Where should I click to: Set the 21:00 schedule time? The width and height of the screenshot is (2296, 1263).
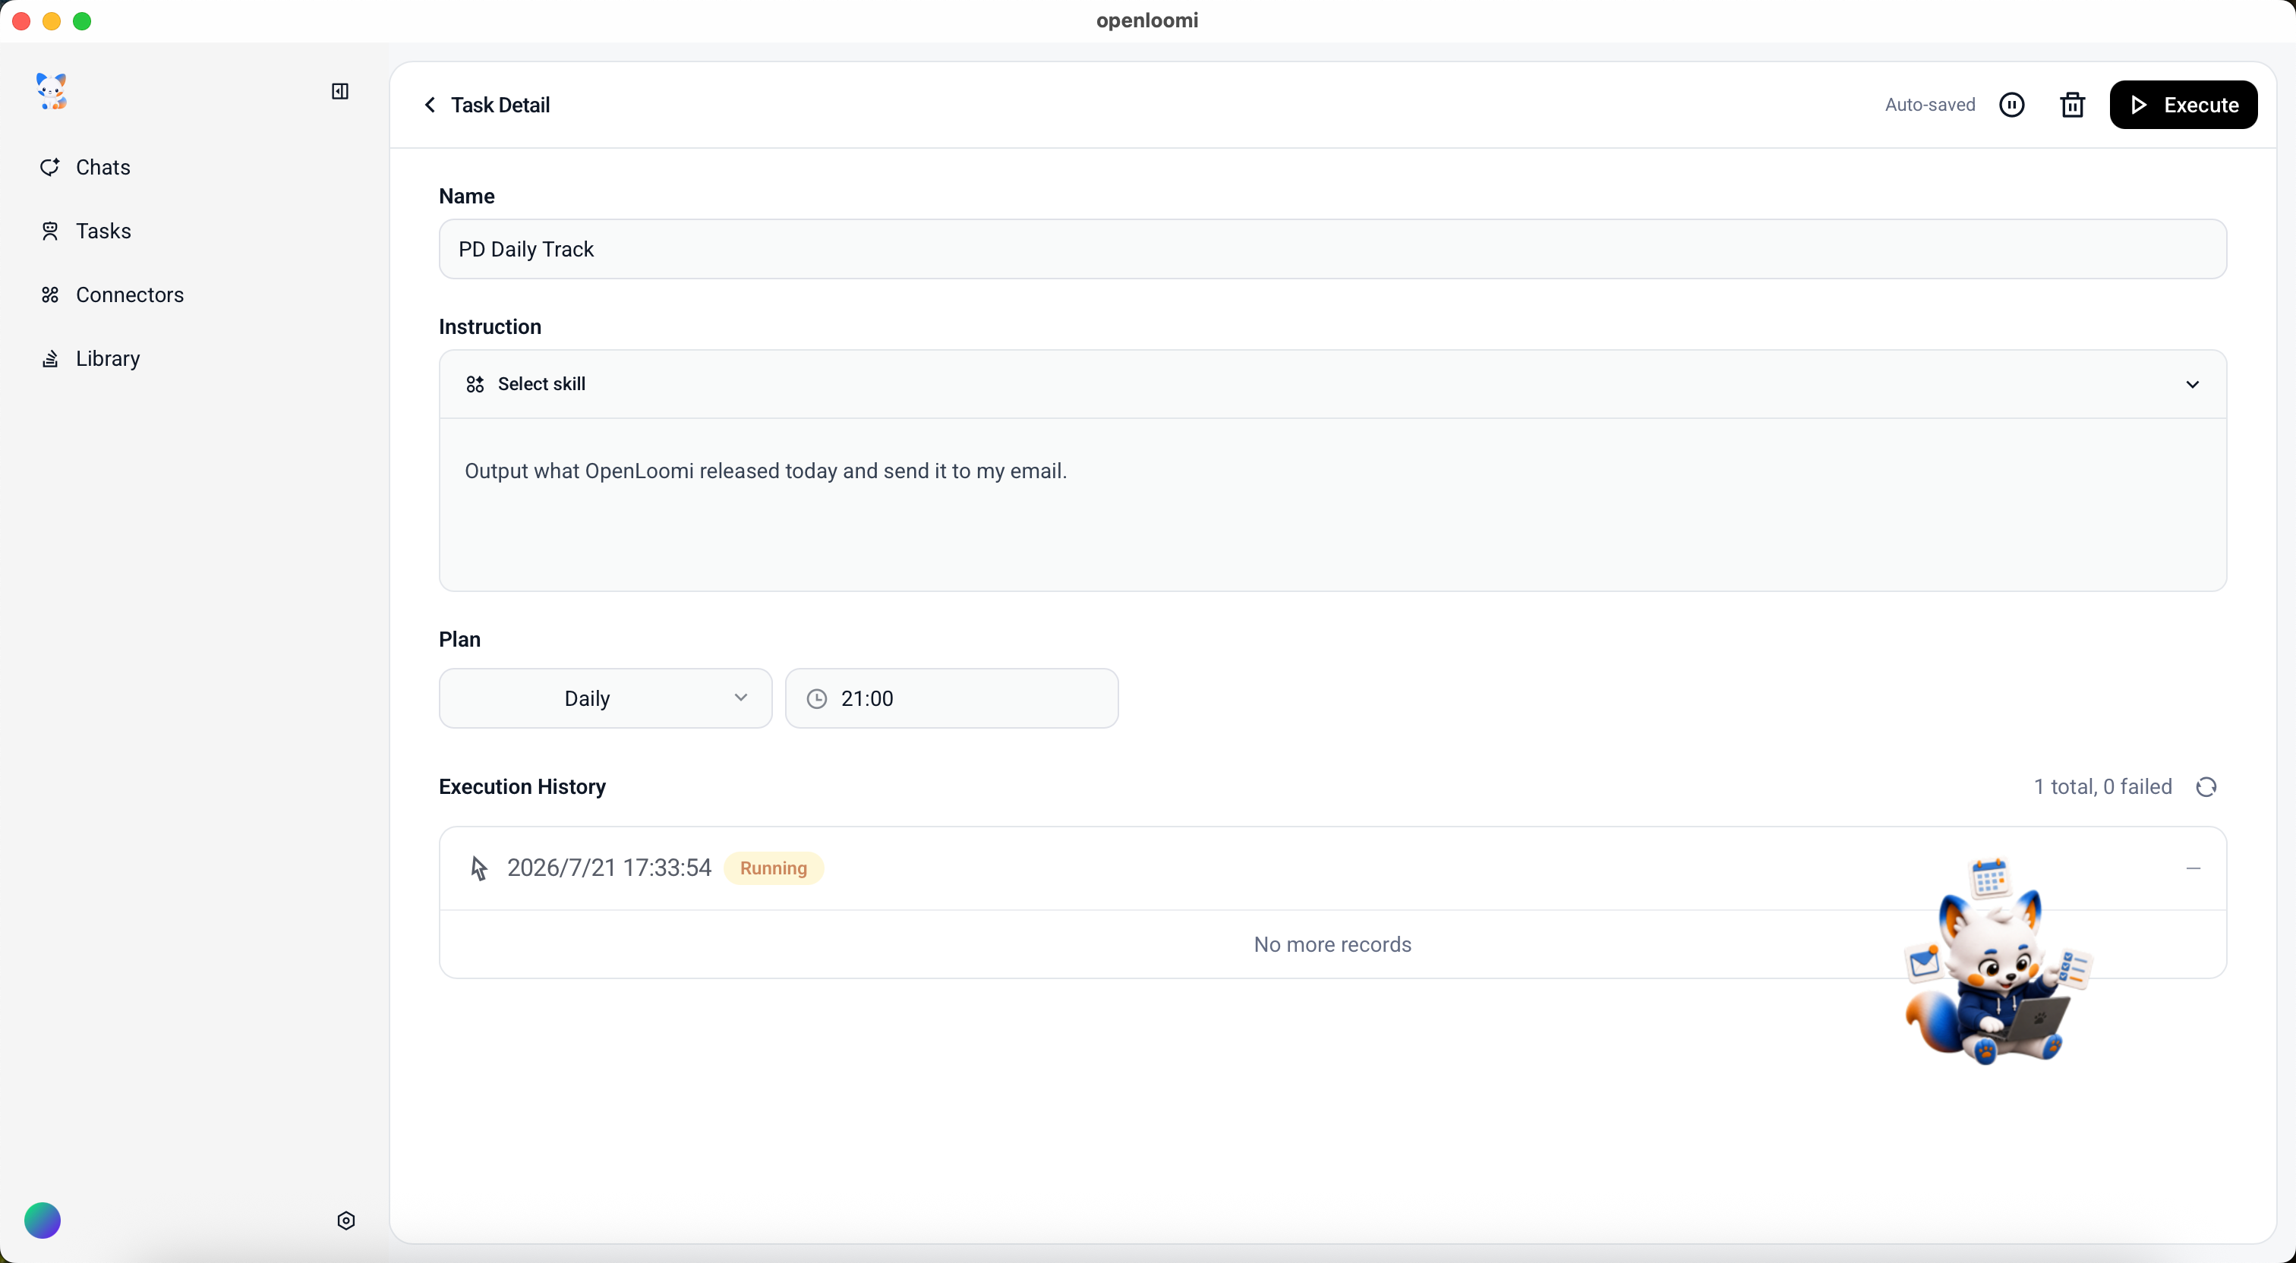click(x=951, y=698)
